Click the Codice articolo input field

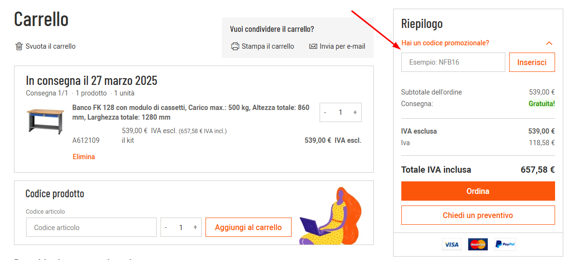(91, 227)
